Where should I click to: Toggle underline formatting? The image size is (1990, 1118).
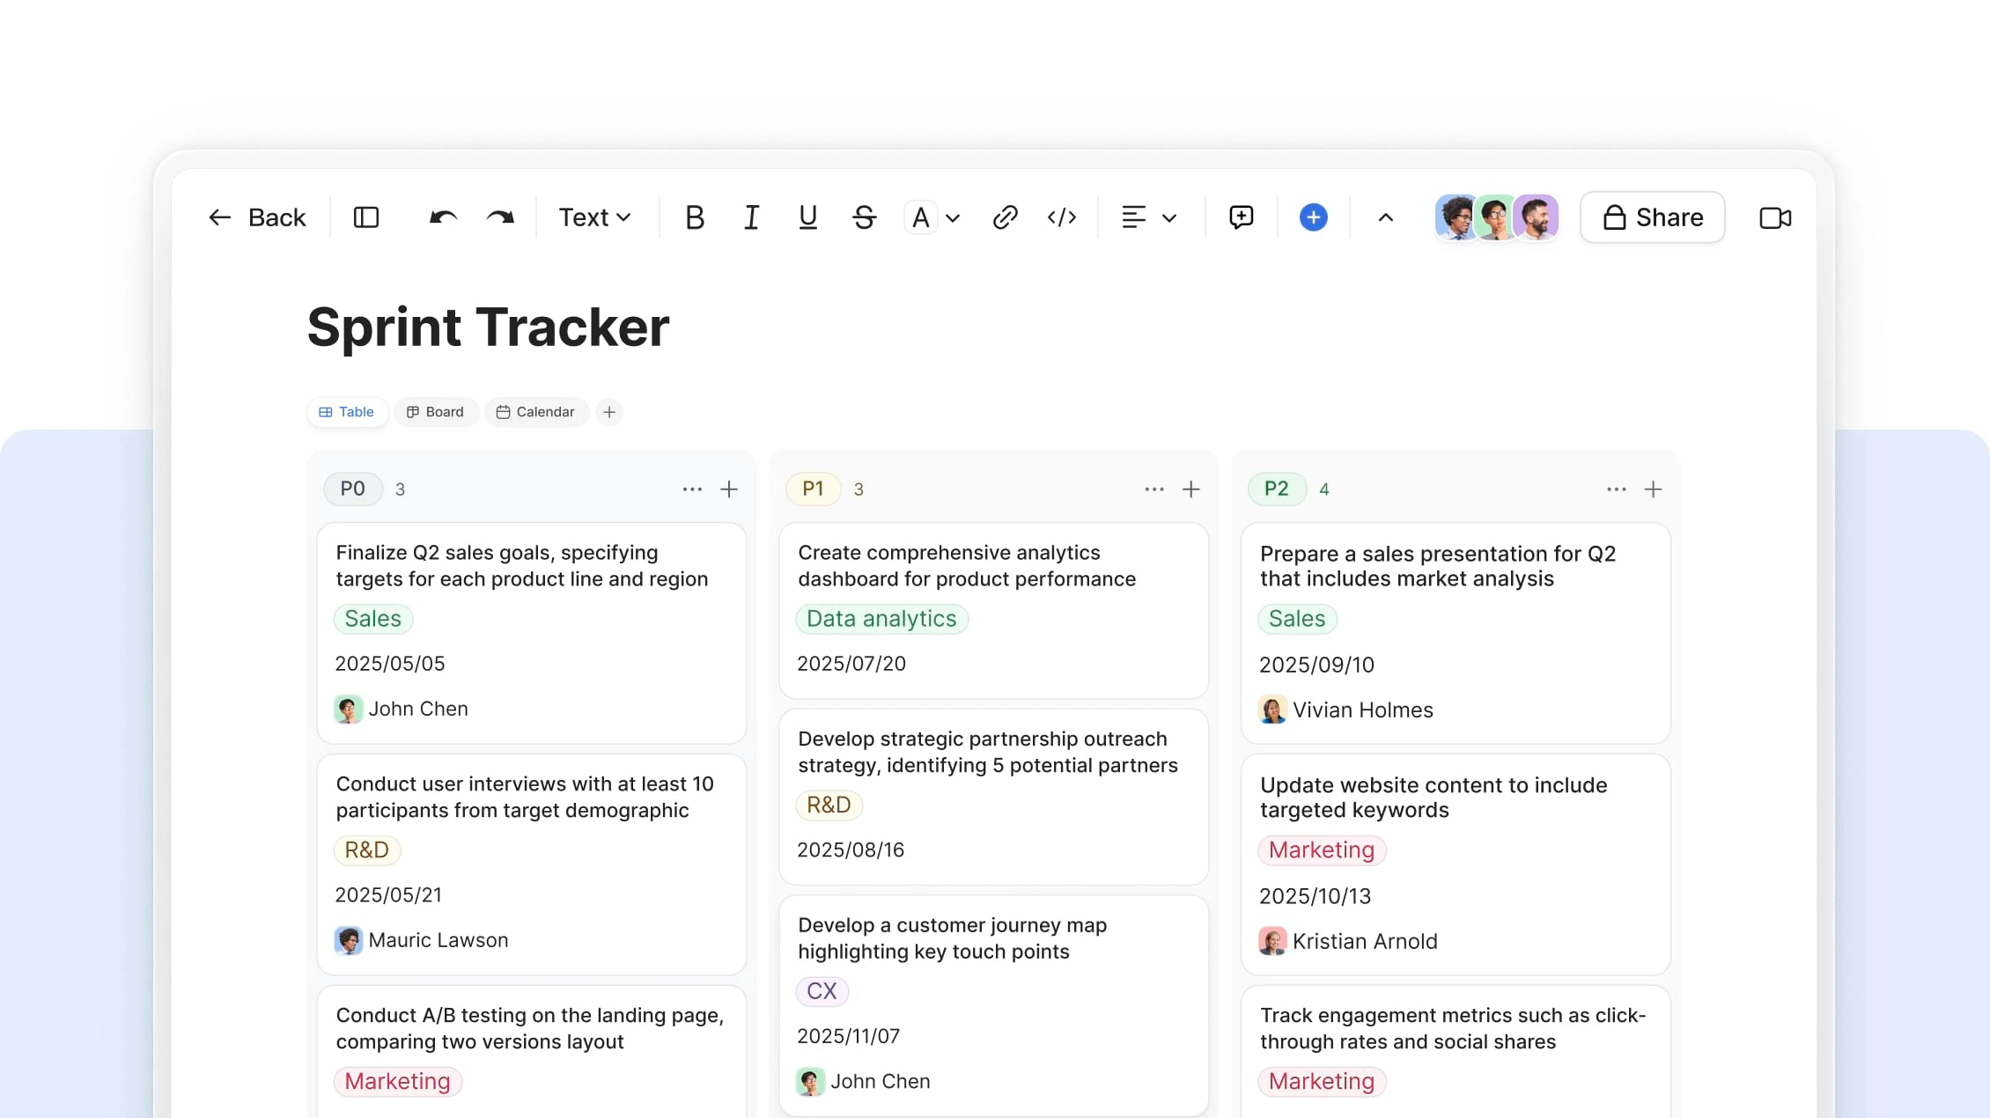(807, 217)
